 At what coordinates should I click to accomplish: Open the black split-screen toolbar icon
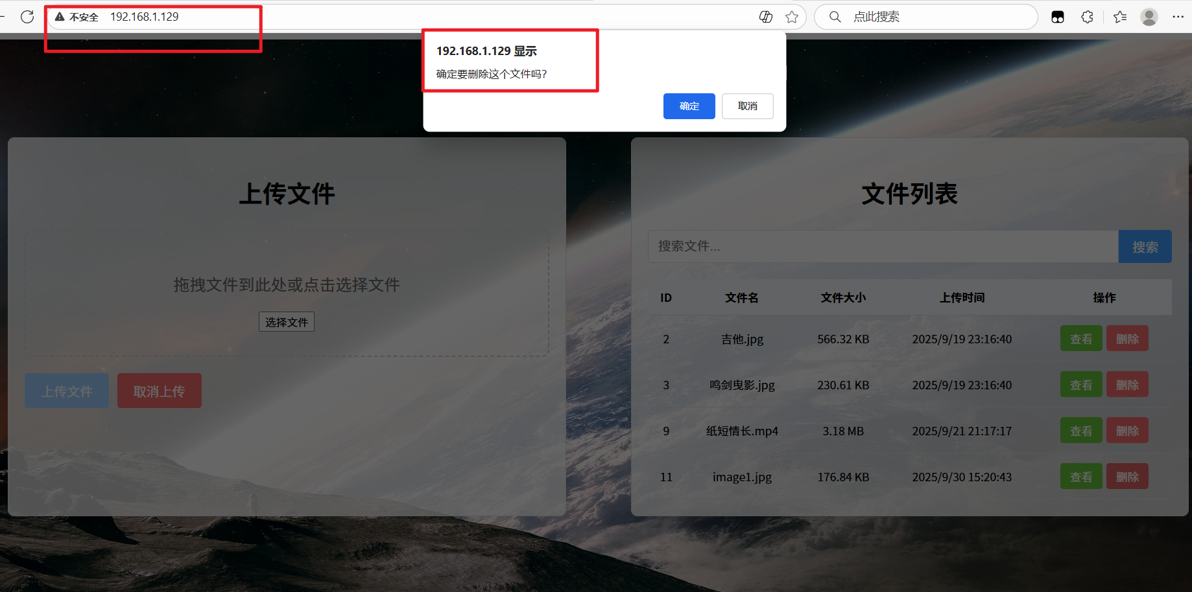coord(1058,17)
